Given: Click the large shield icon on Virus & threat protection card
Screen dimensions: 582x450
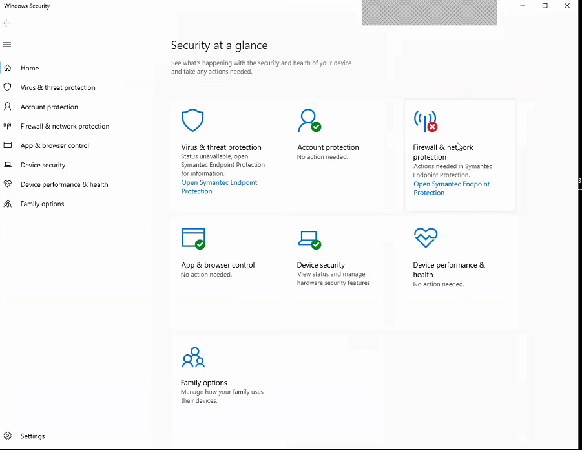Looking at the screenshot, I should pyautogui.click(x=192, y=120).
